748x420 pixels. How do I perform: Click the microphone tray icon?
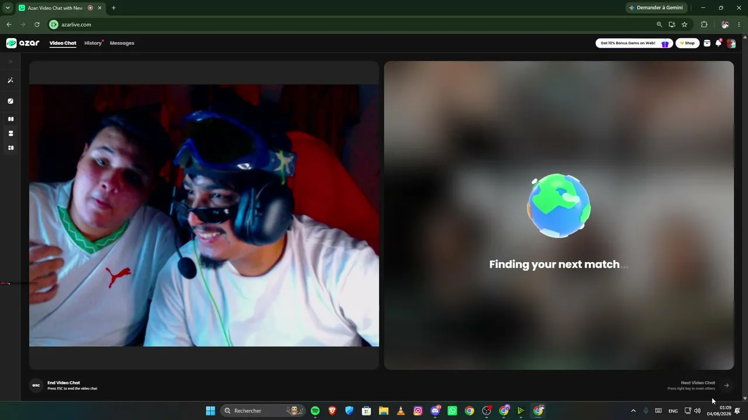click(646, 411)
